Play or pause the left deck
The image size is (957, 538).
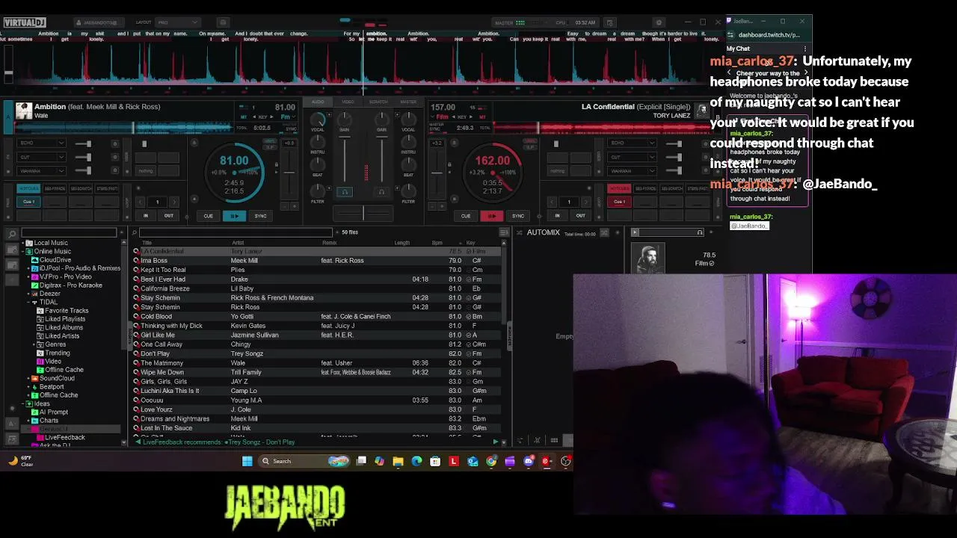tap(234, 216)
